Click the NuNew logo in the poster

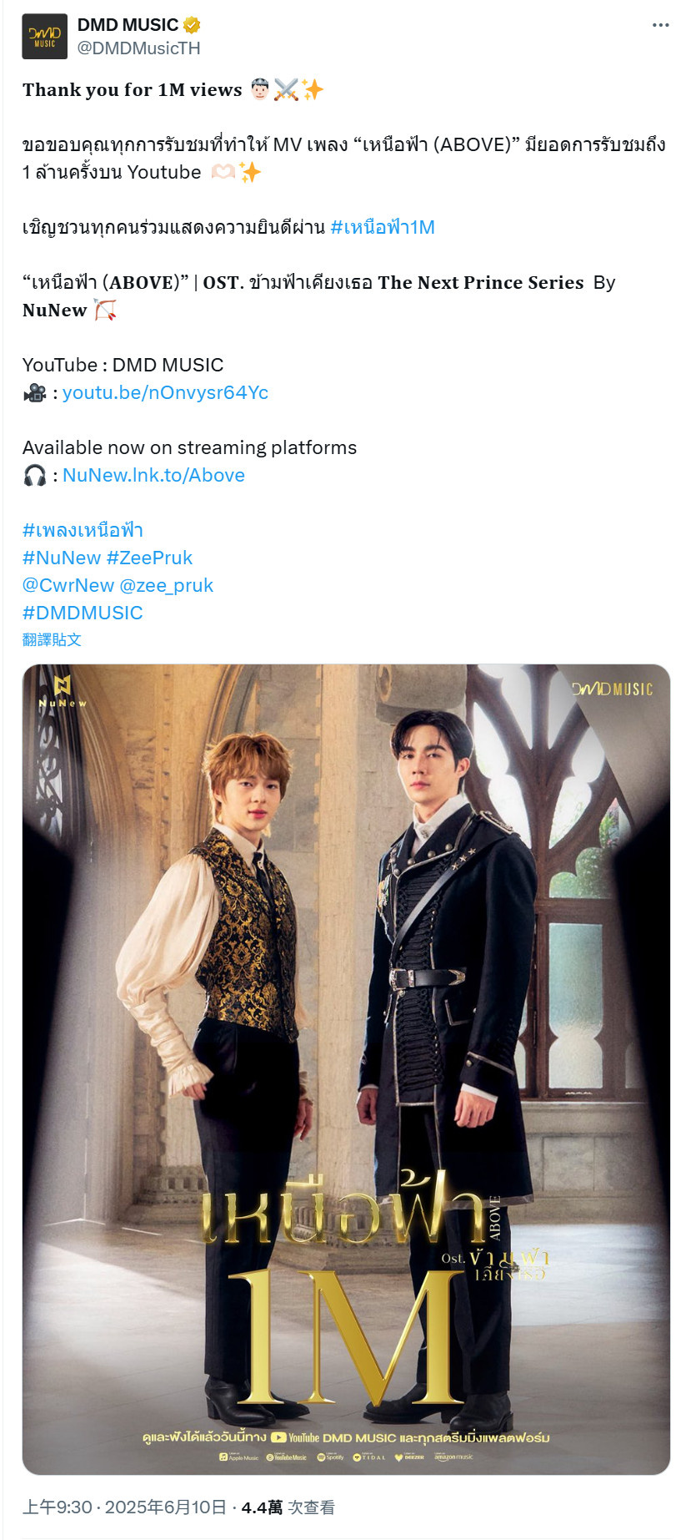[x=63, y=692]
